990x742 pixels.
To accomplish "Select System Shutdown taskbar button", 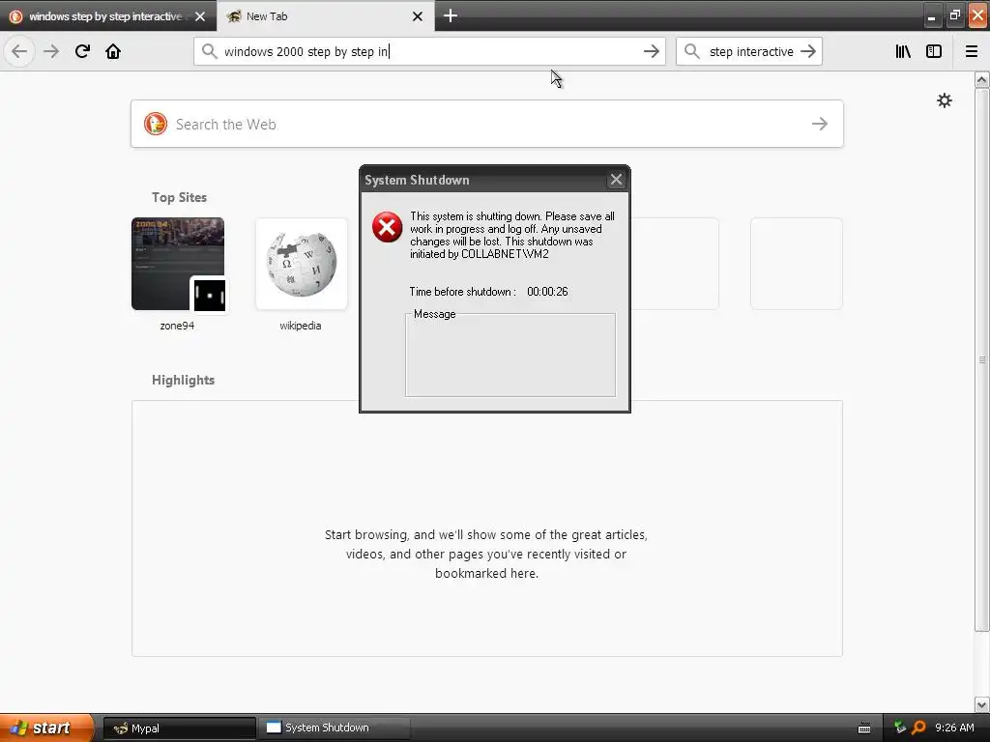I will tap(335, 728).
